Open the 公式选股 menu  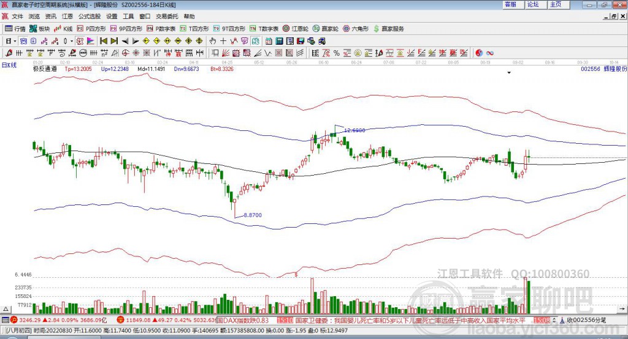pos(90,17)
